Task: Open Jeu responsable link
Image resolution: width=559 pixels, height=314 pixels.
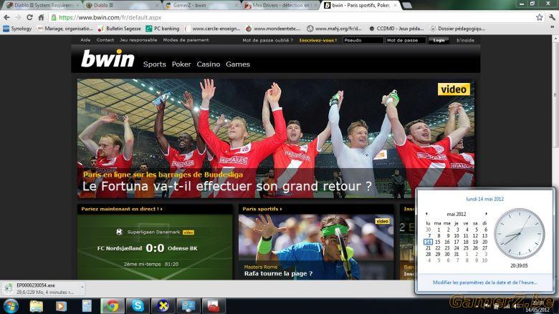Action: 138,40
